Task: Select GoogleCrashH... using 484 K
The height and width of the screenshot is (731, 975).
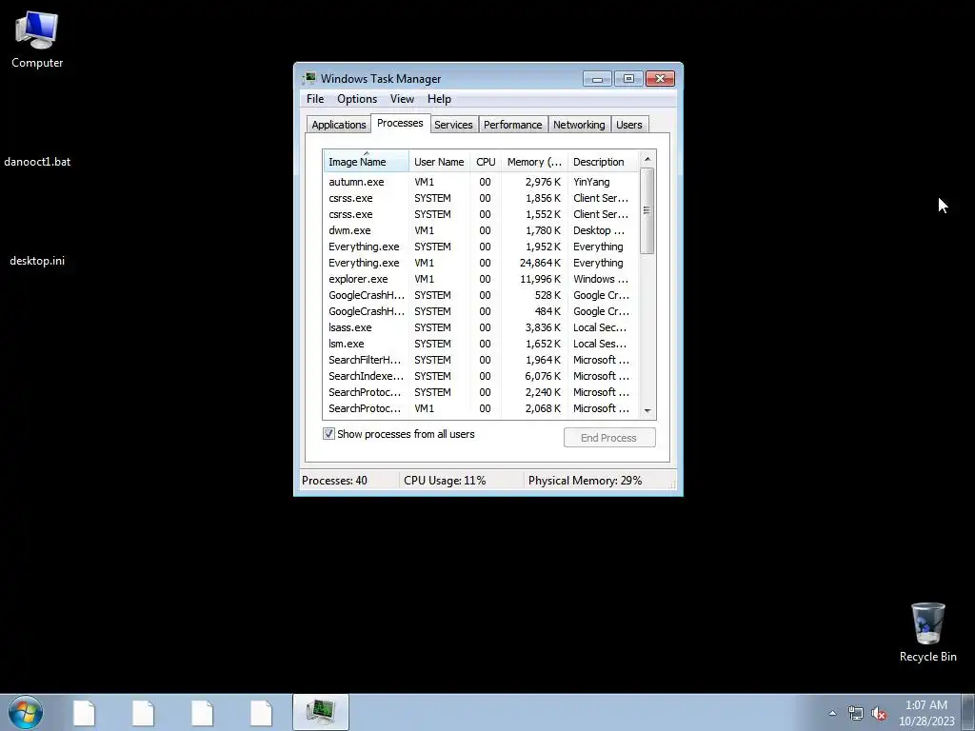Action: pyautogui.click(x=481, y=311)
